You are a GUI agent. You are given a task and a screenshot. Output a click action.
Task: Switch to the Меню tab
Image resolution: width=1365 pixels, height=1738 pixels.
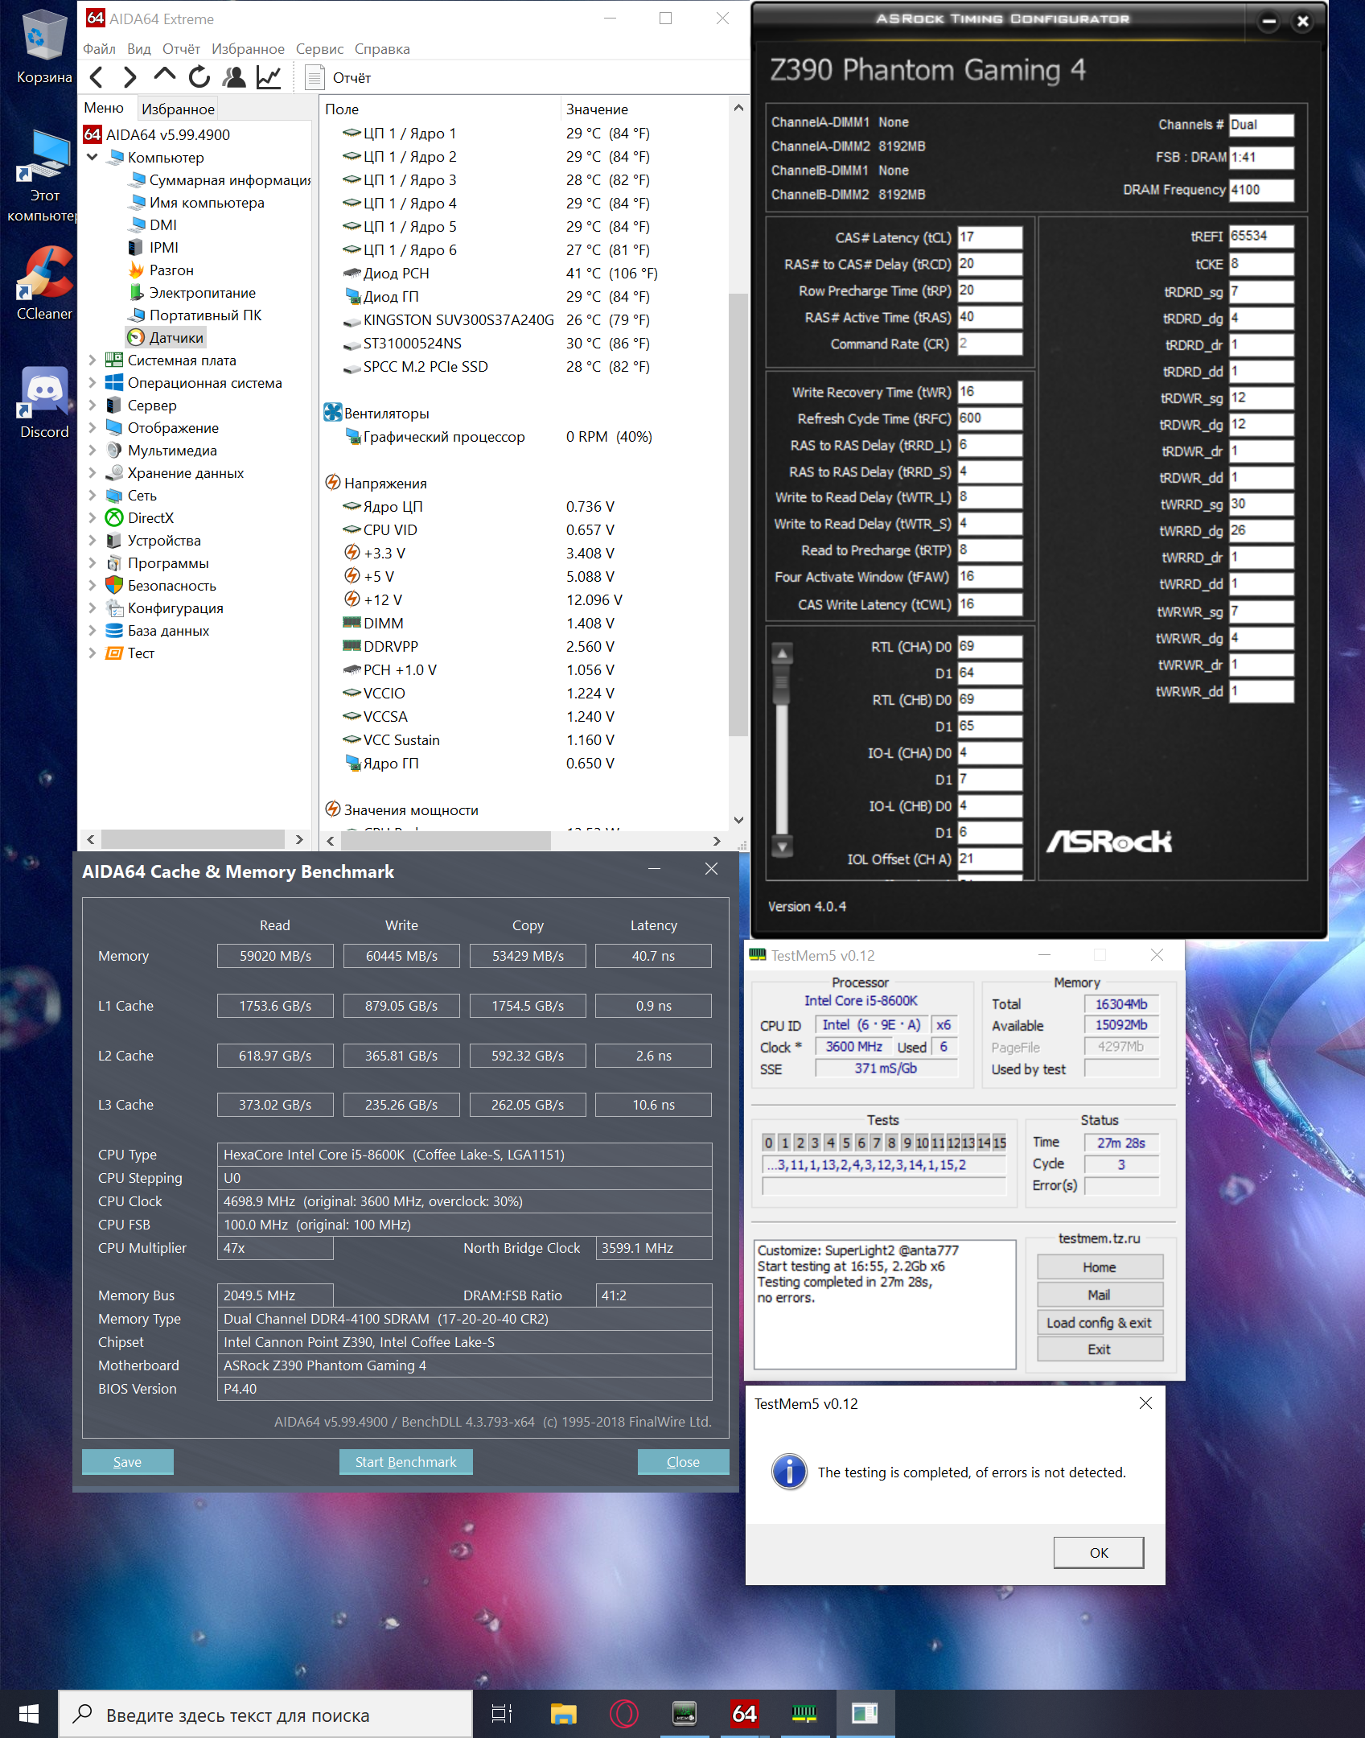104,108
